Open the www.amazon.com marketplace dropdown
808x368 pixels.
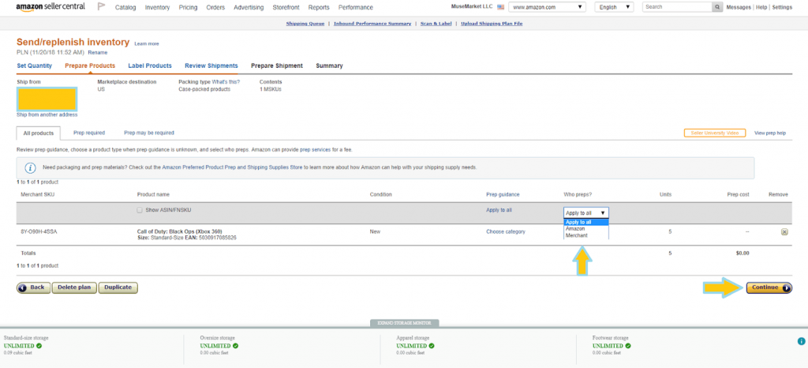(x=548, y=7)
